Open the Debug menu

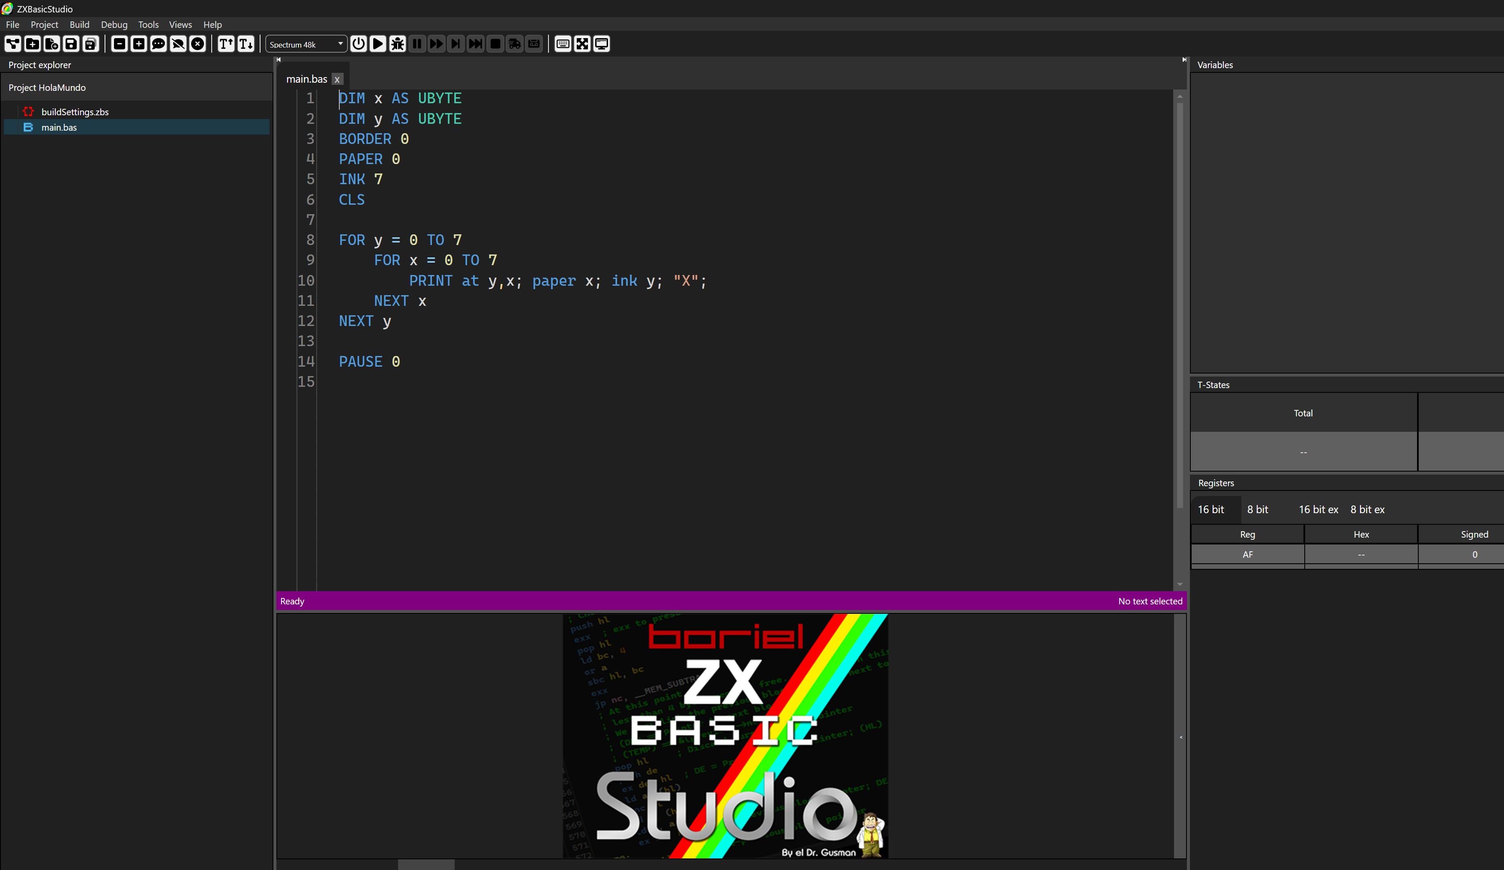(x=114, y=24)
